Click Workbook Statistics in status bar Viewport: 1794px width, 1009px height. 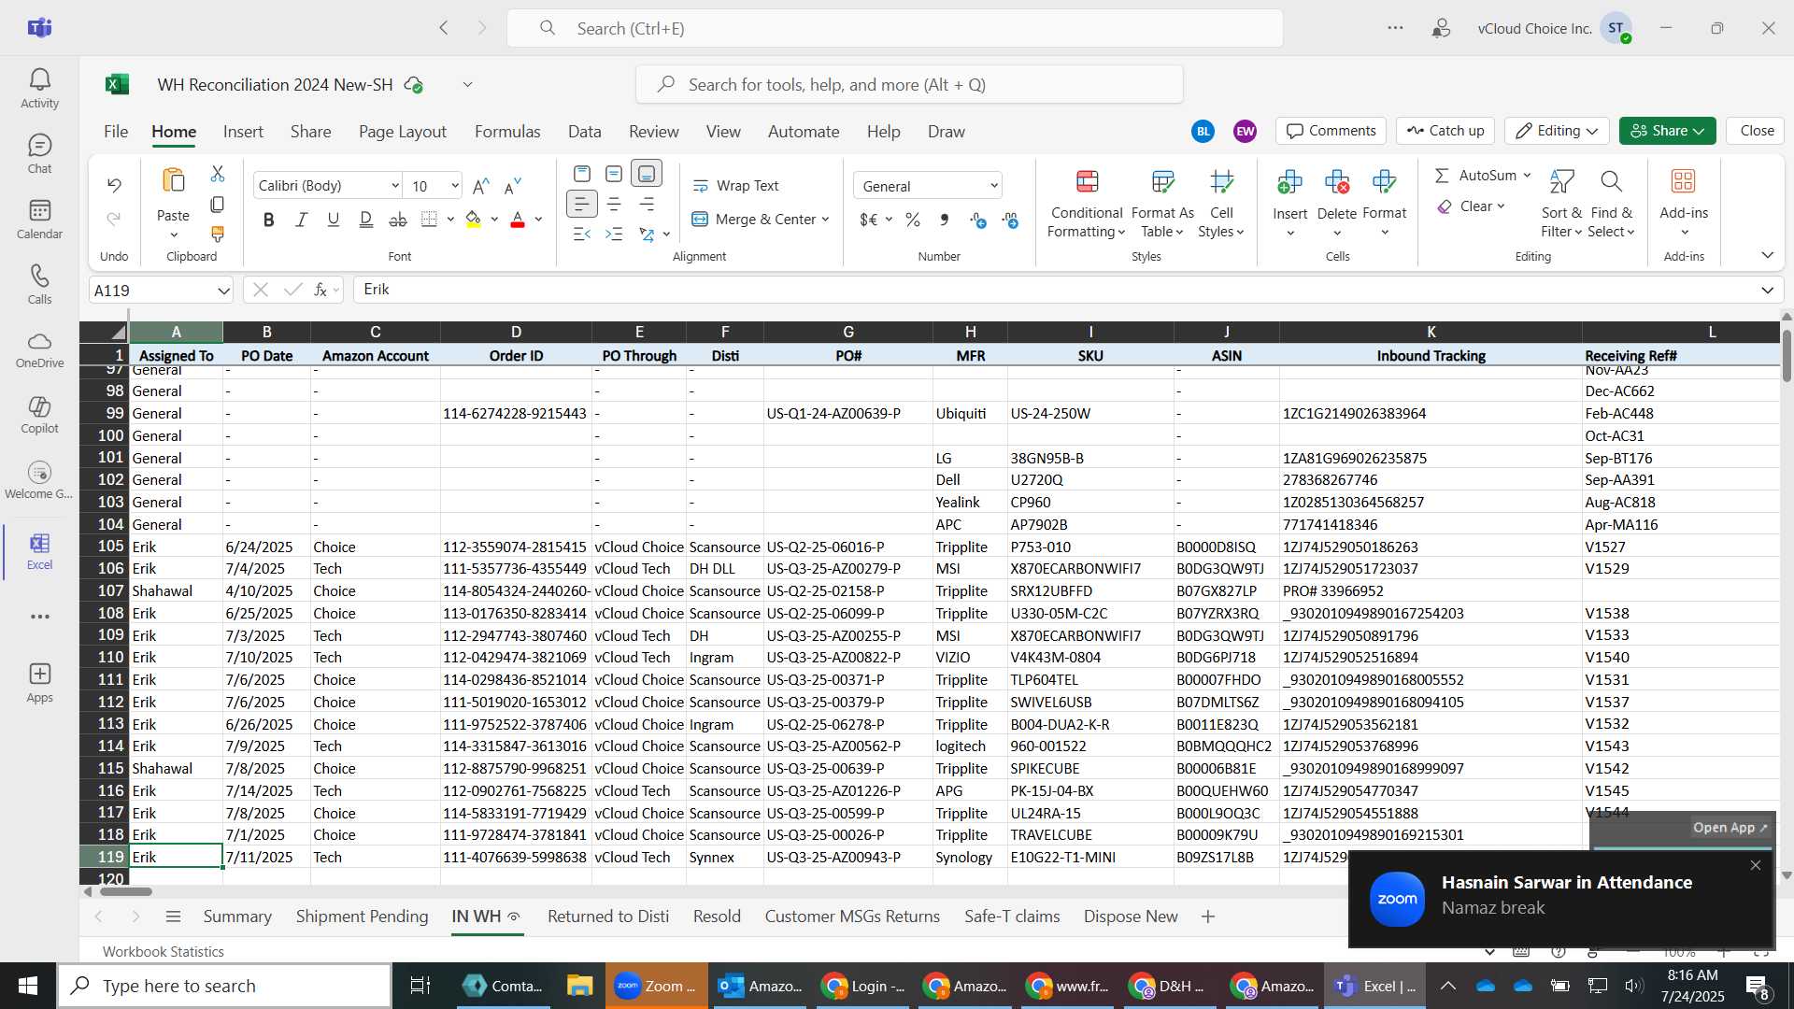pos(164,951)
